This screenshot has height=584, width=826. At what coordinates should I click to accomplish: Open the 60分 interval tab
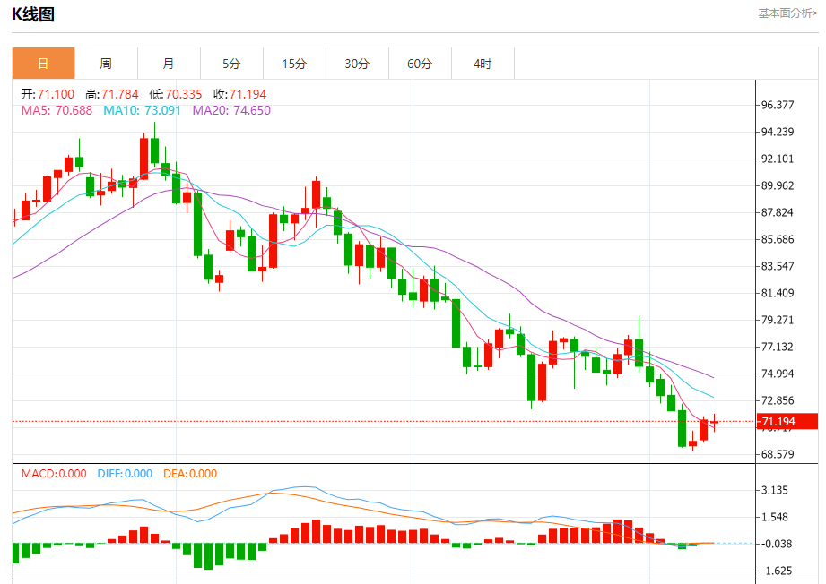click(420, 64)
